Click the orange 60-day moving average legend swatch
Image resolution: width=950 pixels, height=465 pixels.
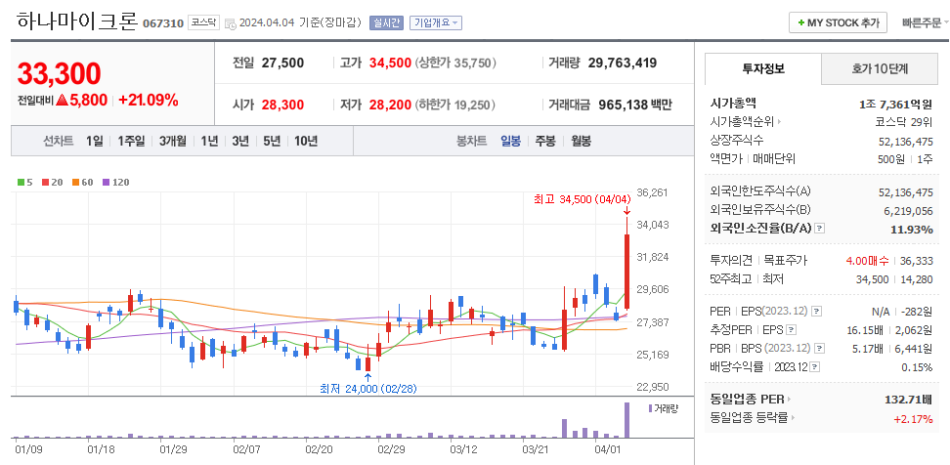pos(75,182)
